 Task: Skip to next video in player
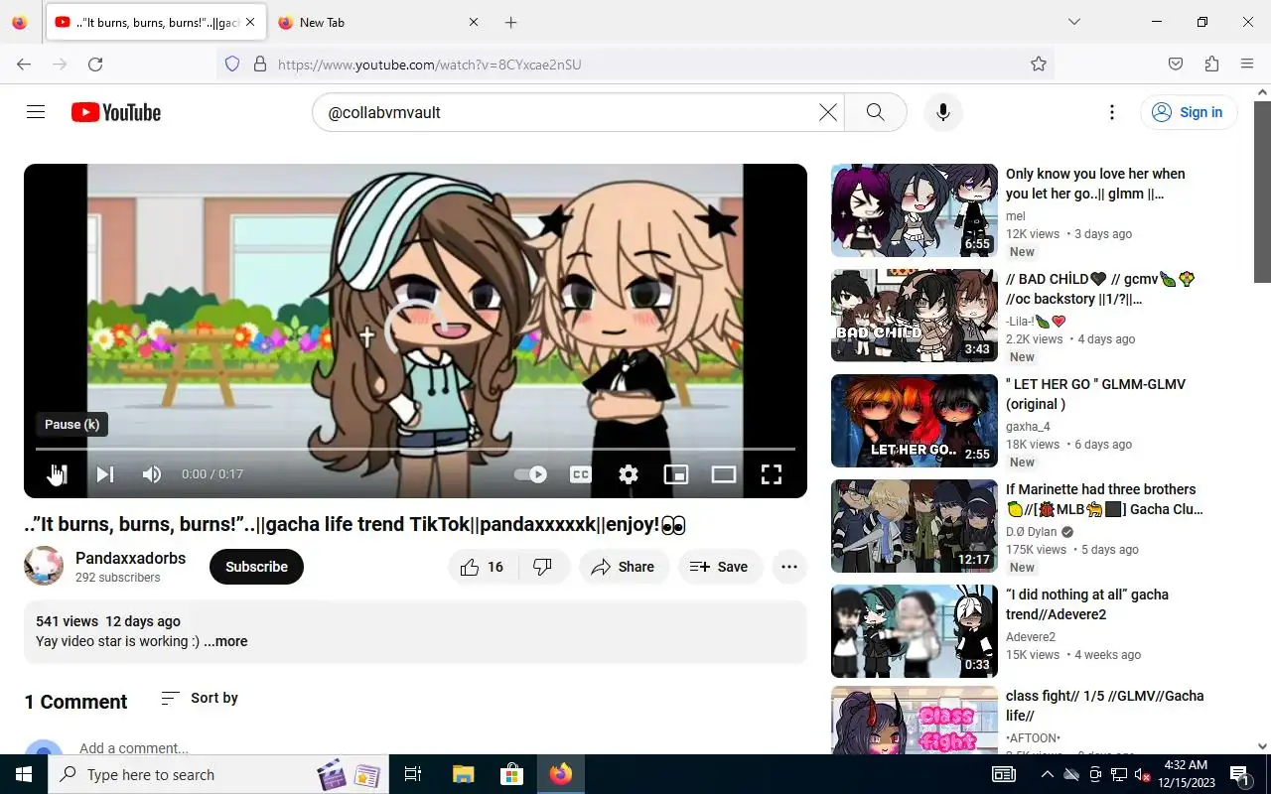[x=104, y=474]
